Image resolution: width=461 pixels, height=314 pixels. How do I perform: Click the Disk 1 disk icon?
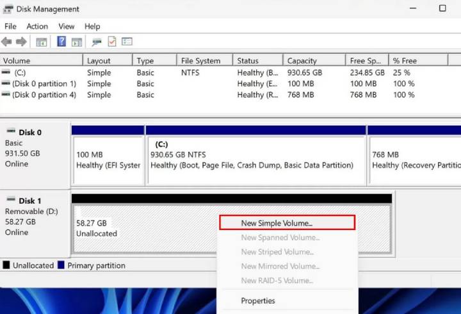(x=11, y=199)
